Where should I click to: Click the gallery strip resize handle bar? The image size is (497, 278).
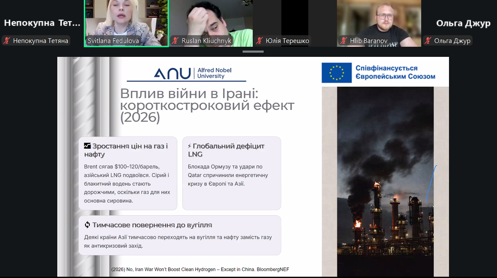(x=253, y=51)
